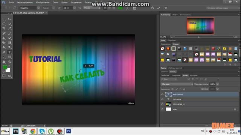The height and width of the screenshot is (135, 241).
Task: Select the Lasso tool
Action: 4,24
